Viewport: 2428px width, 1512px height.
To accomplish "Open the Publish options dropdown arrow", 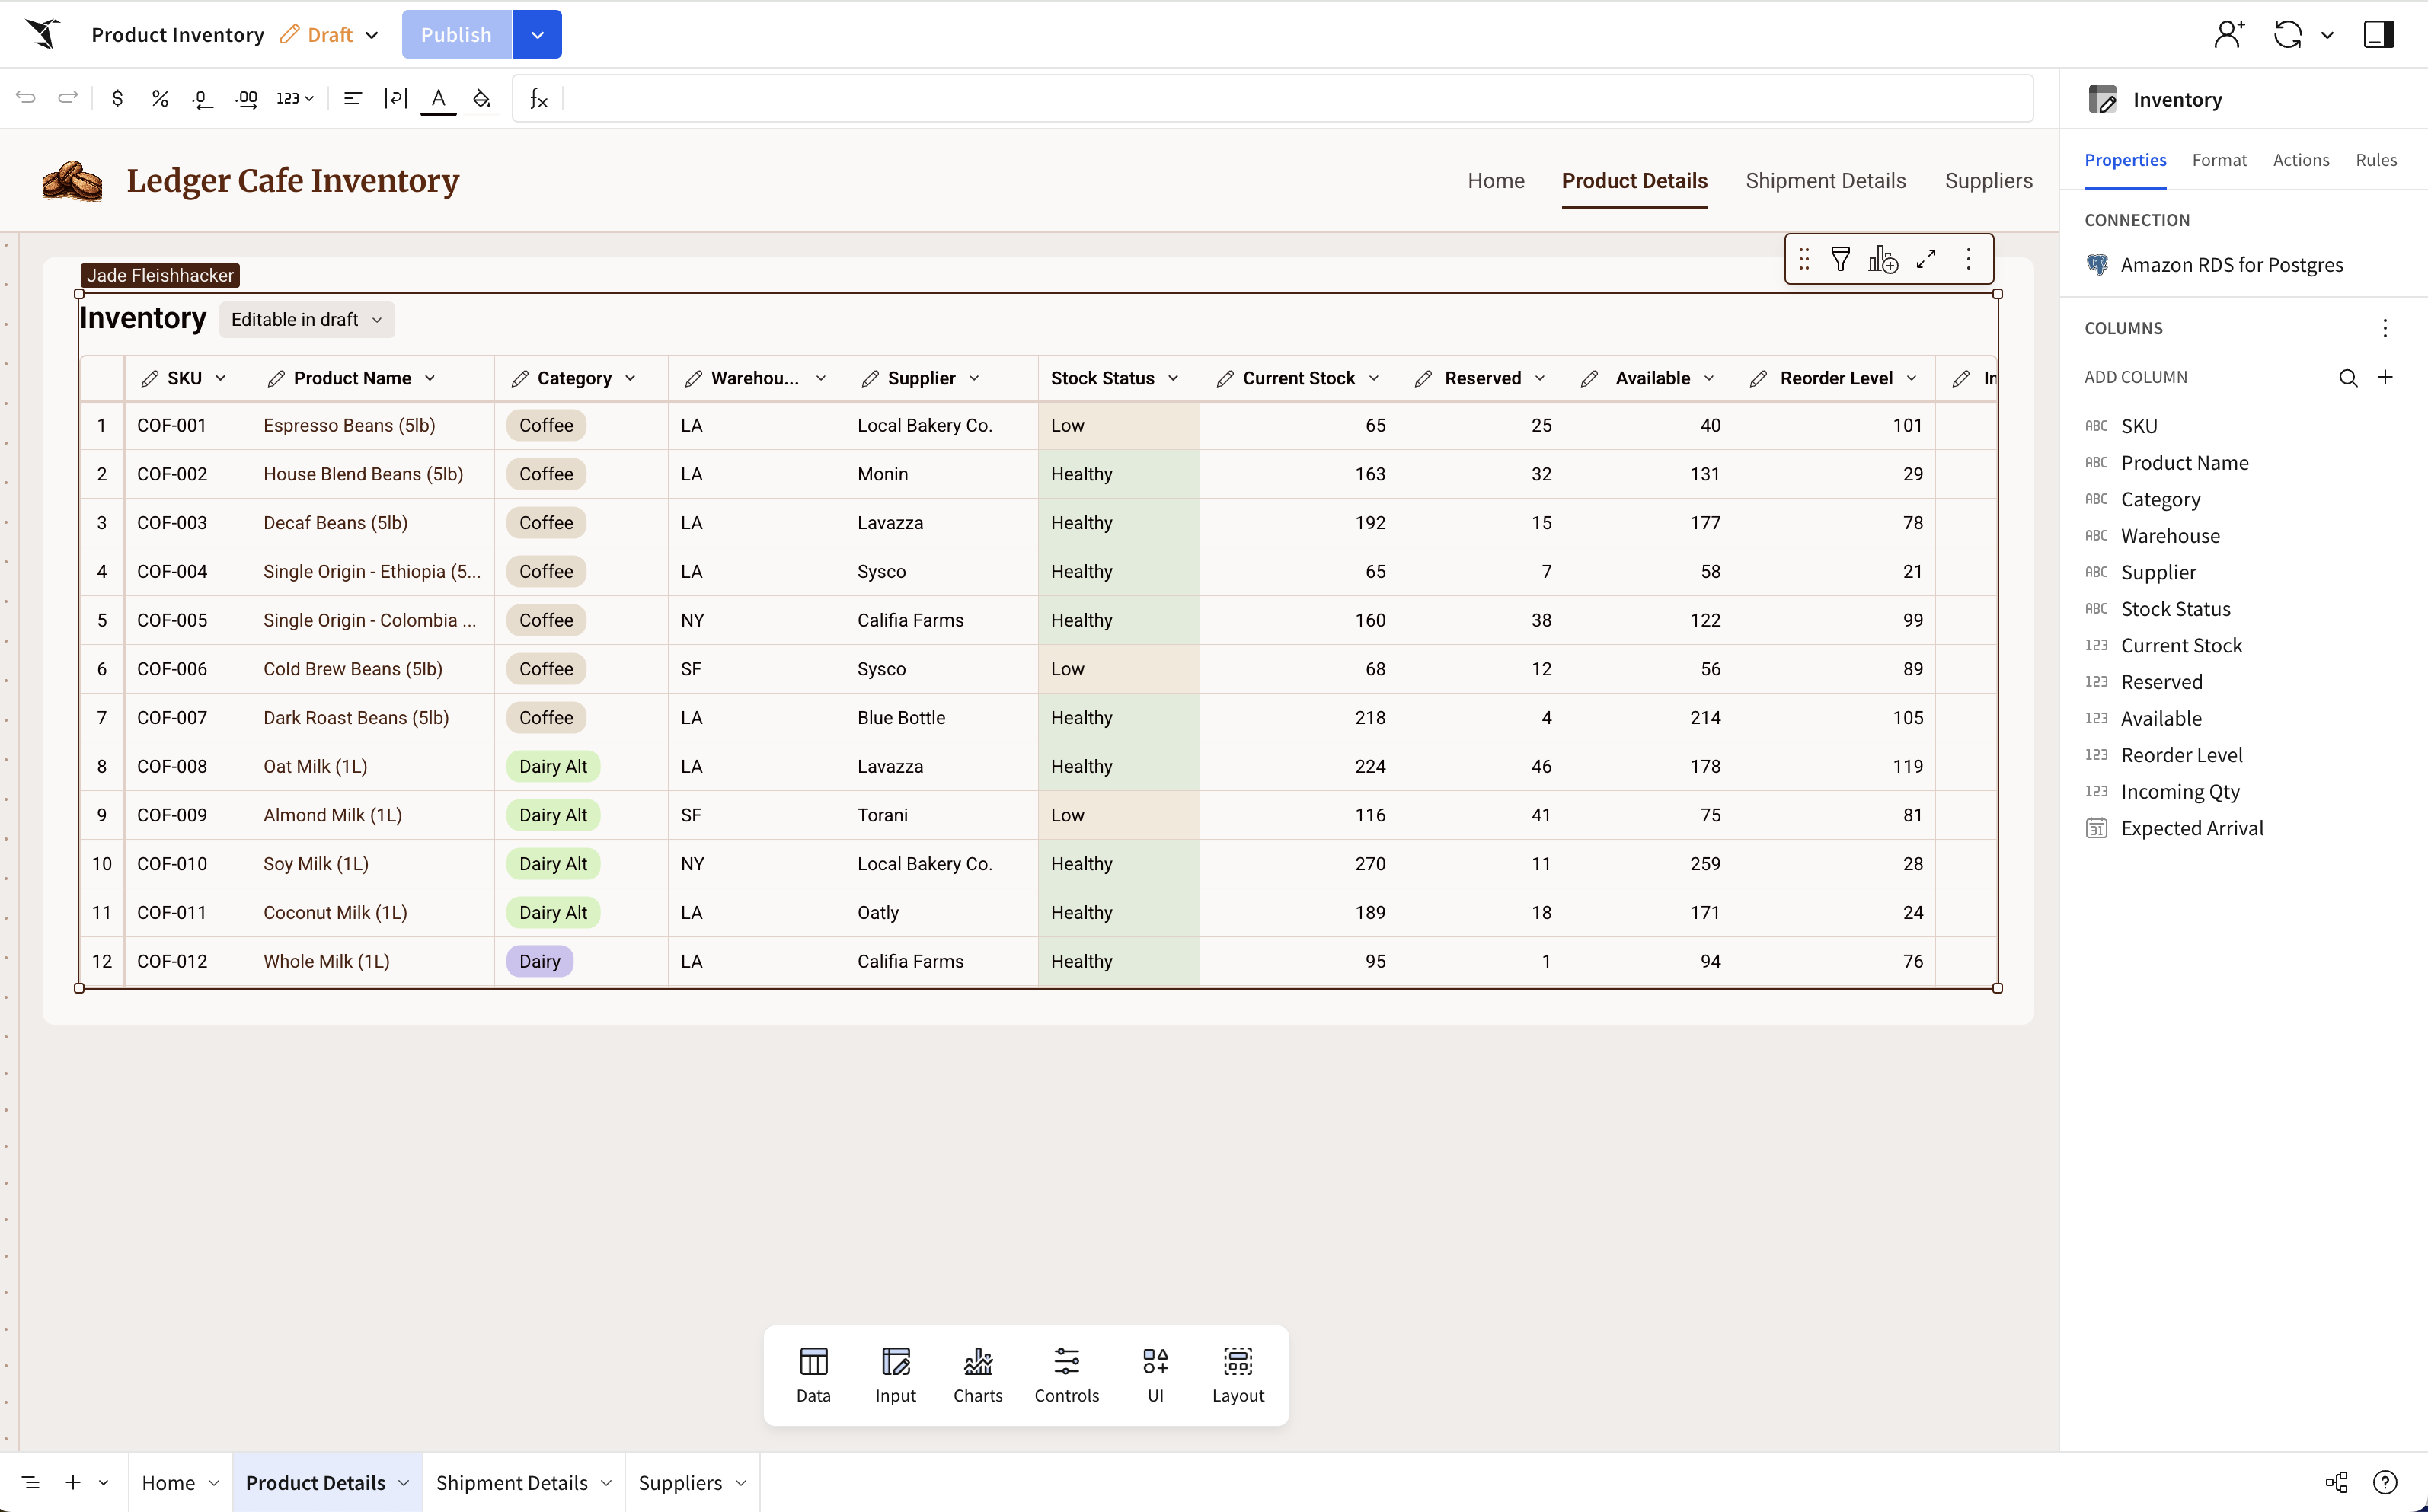I will pos(537,34).
